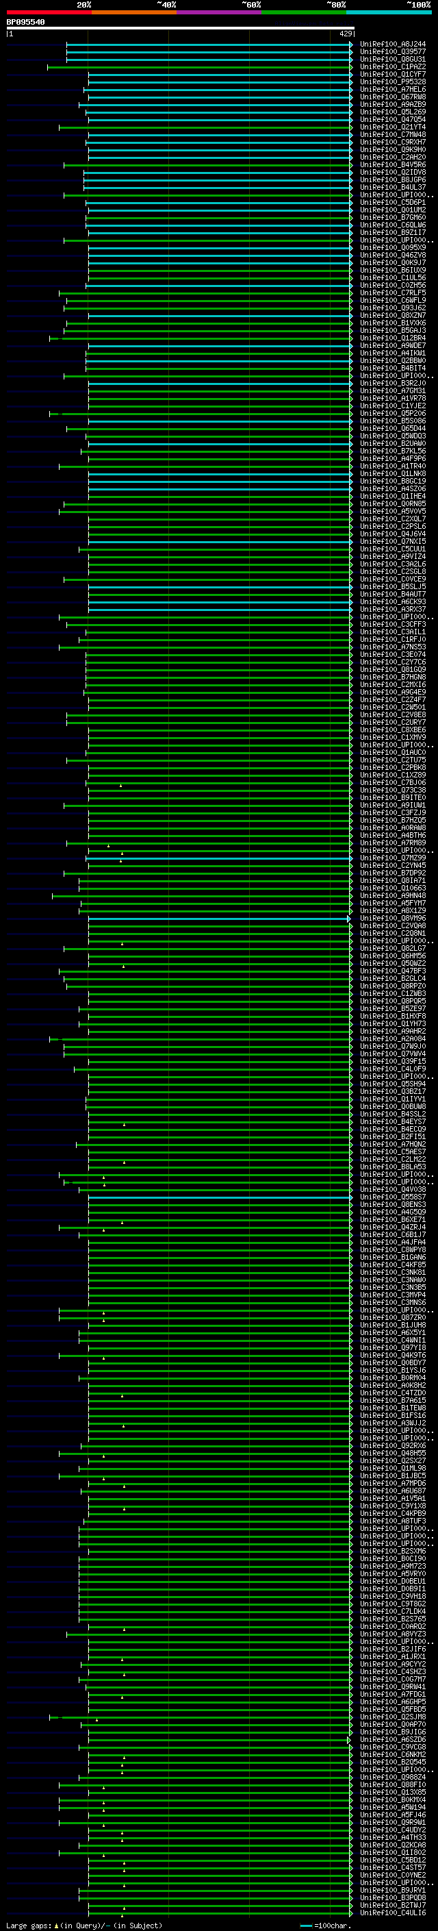438x1931 pixels.
Task: Click the green ~80% legend segment
Action: point(304,12)
